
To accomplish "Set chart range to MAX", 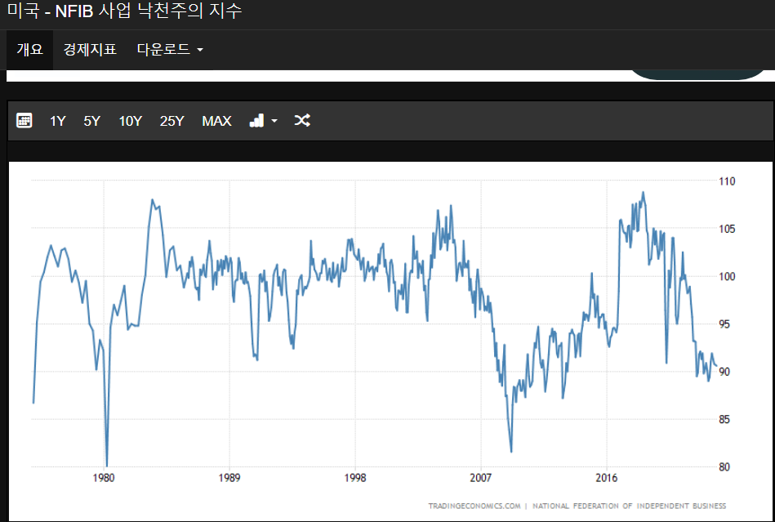I will point(216,121).
